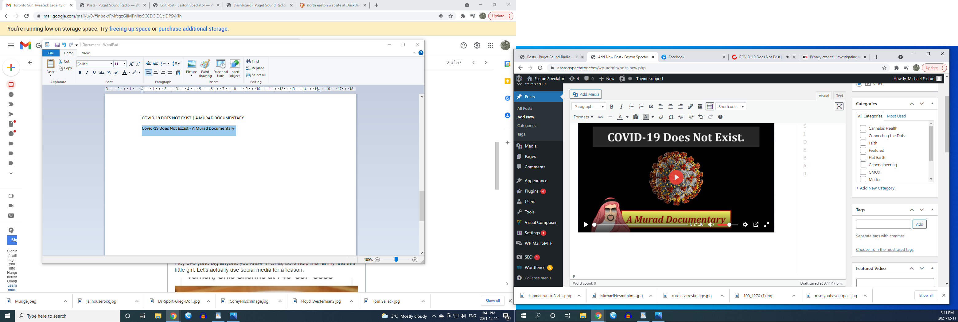Open video settings gear icon
The height and width of the screenshot is (322, 958).
pyautogui.click(x=745, y=225)
